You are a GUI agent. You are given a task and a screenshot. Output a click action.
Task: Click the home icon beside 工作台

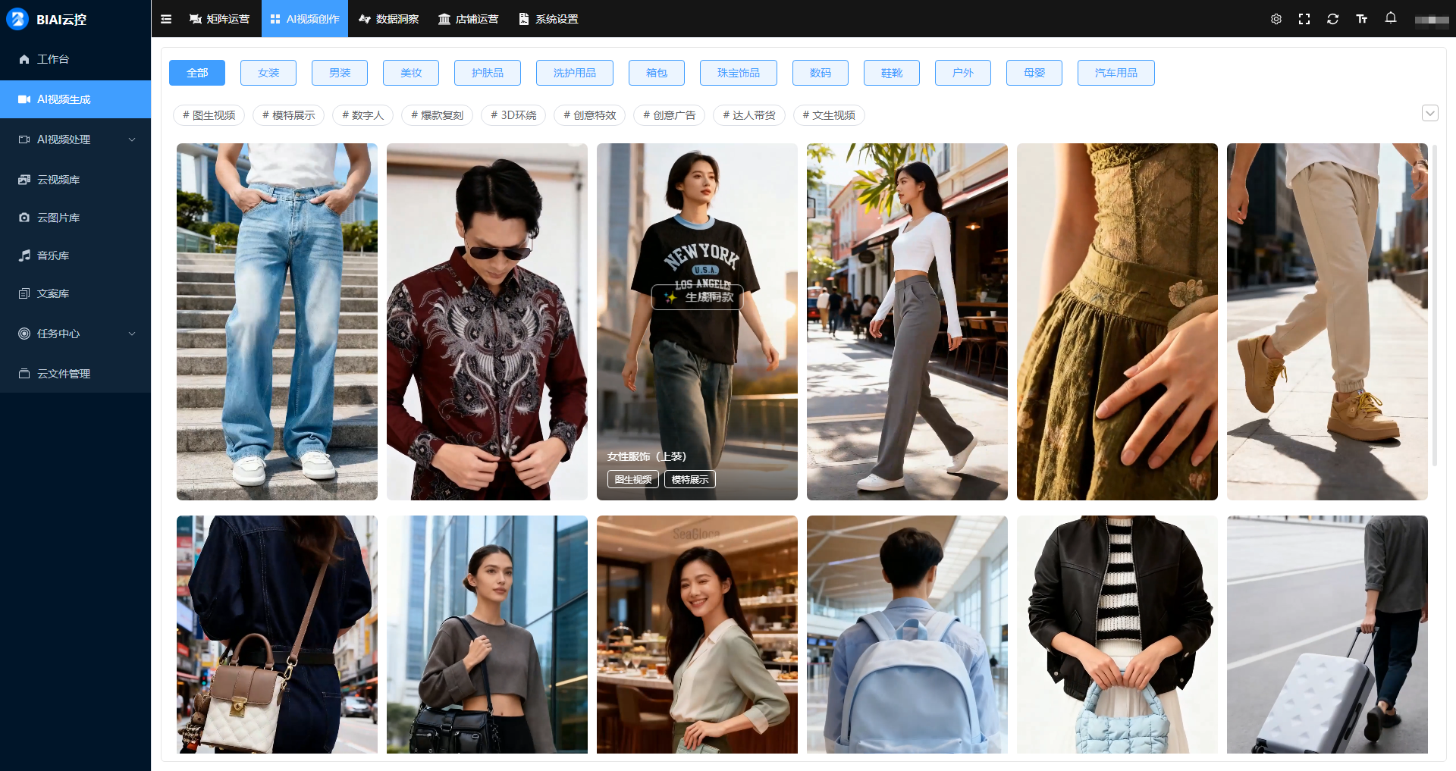(x=24, y=59)
